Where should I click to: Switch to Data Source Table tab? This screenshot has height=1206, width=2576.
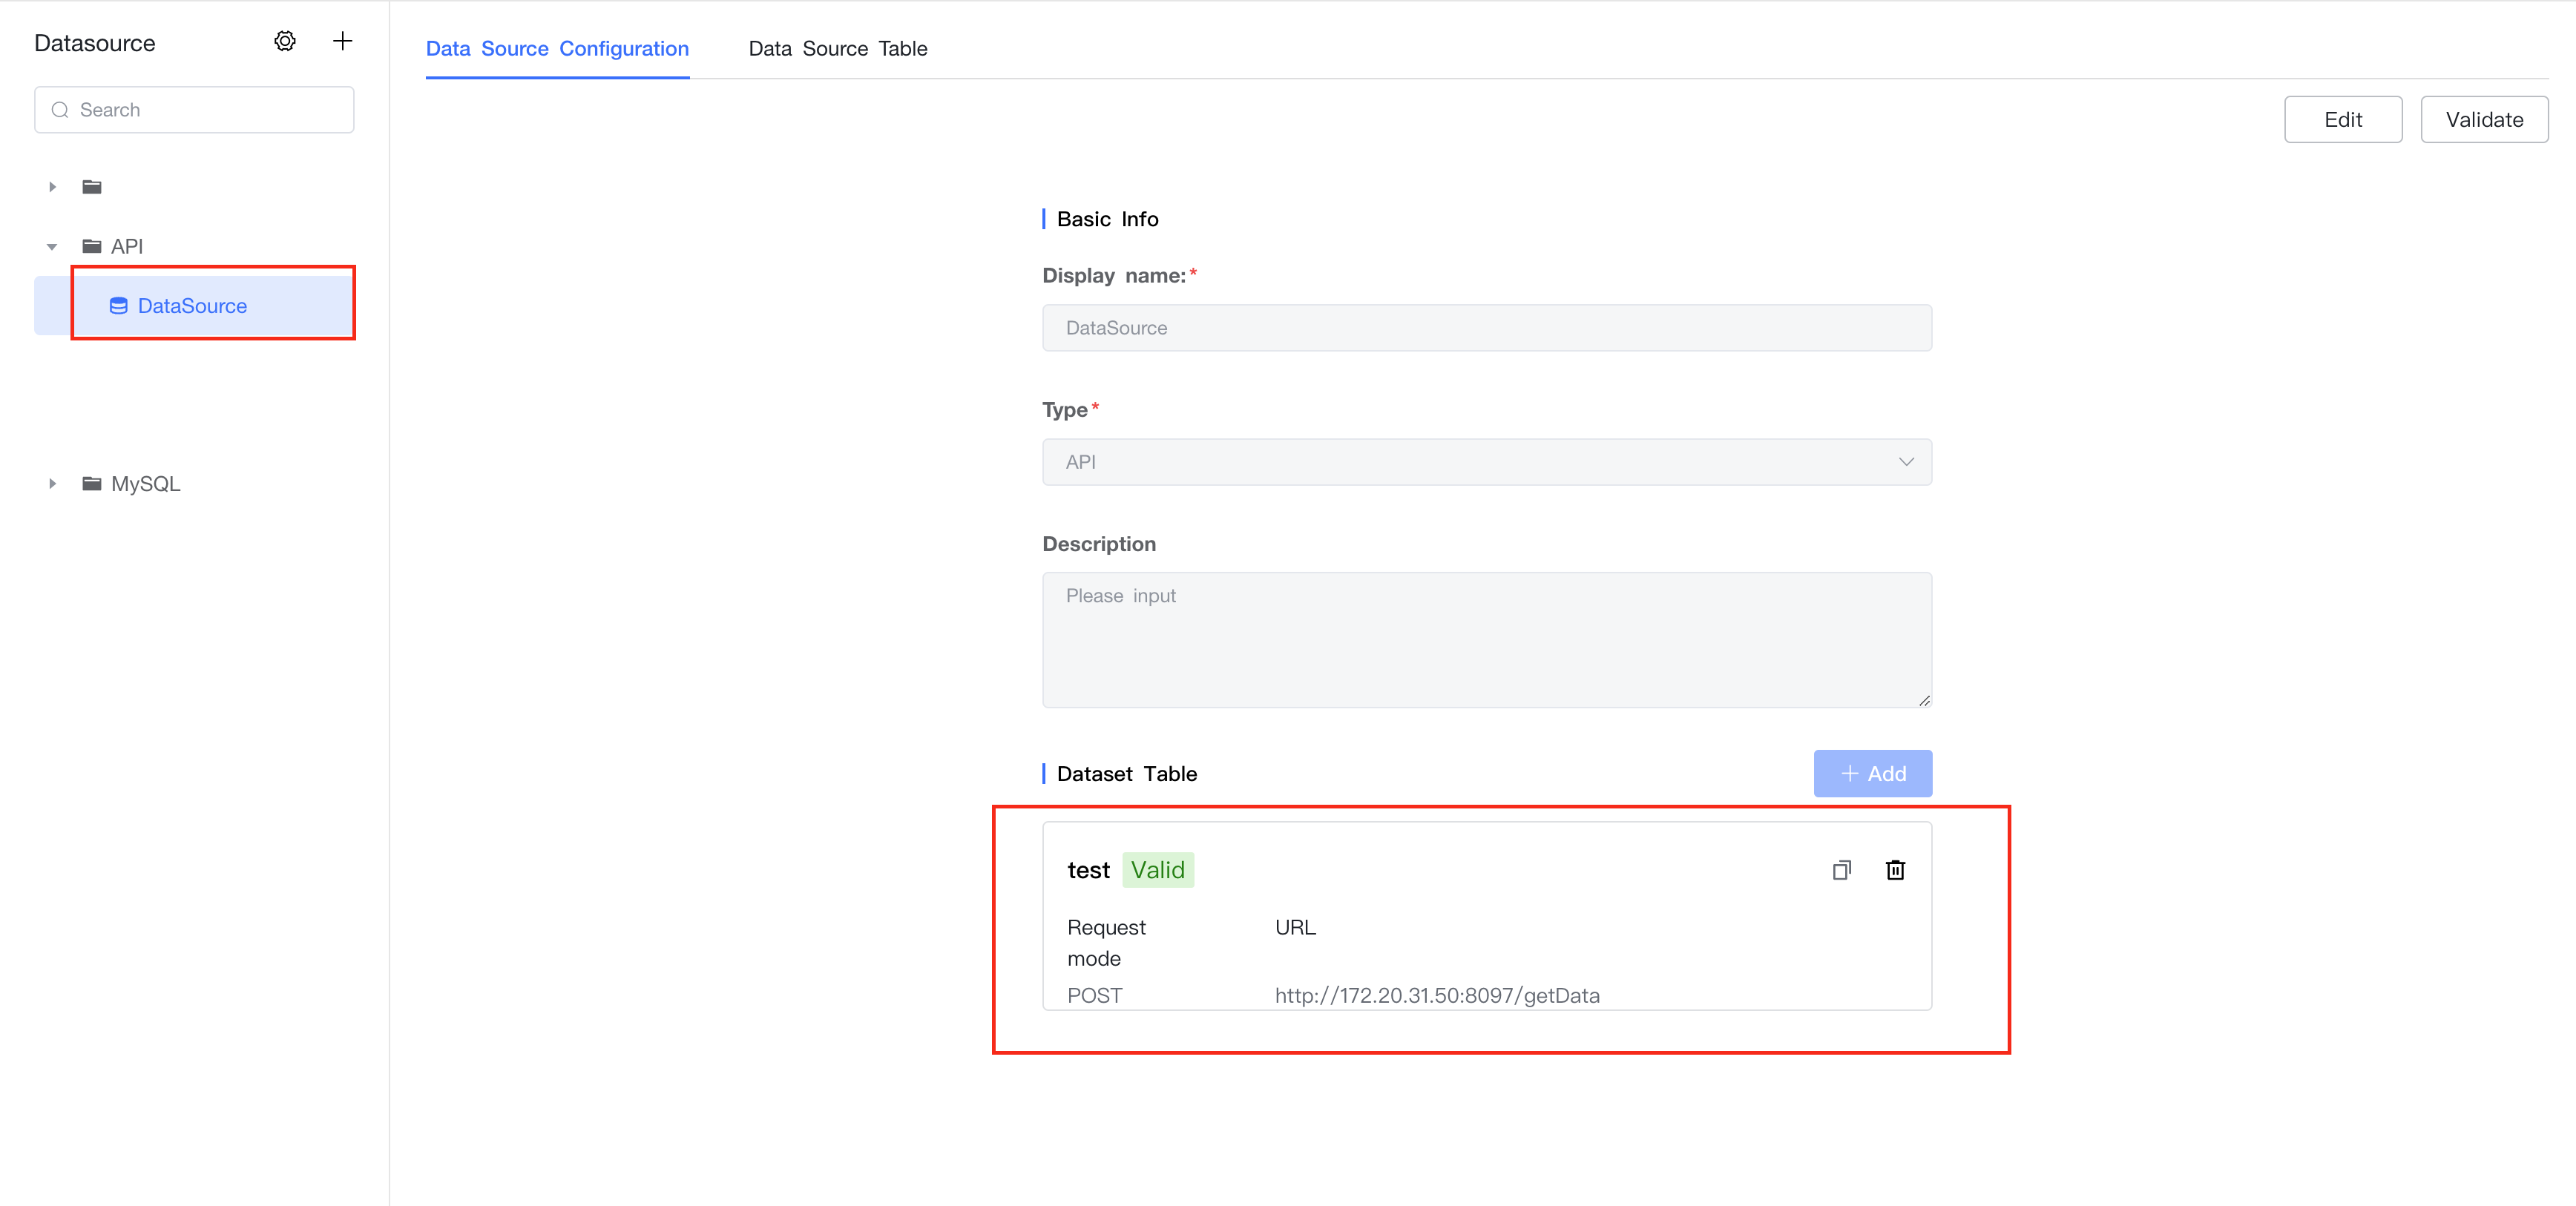point(837,49)
